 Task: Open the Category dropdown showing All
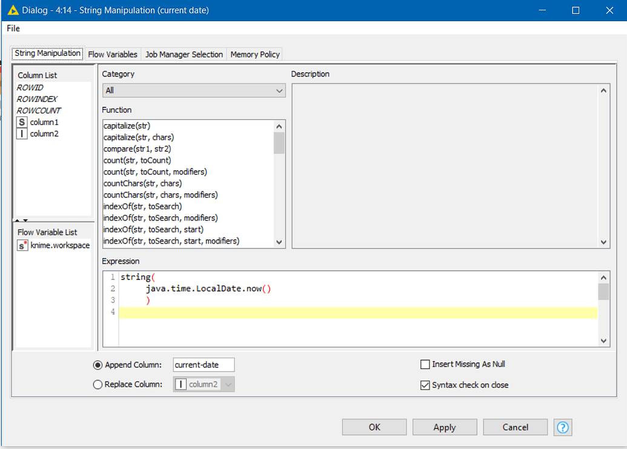point(279,90)
